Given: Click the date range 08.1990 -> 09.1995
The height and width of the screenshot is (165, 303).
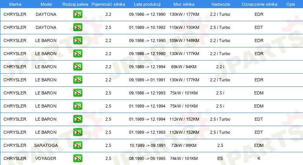Looking at the screenshot, I should 147,158.
